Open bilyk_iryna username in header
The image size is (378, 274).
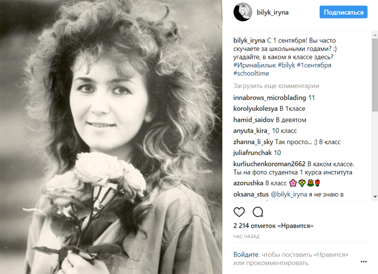tap(272, 12)
